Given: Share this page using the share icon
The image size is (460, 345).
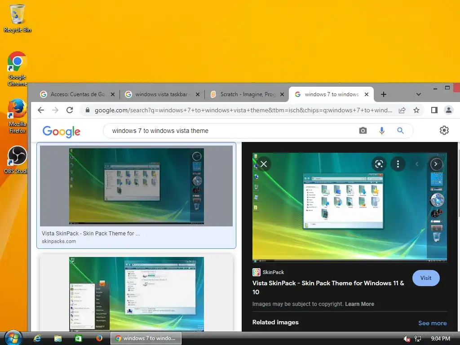Looking at the screenshot, I should [x=402, y=110].
